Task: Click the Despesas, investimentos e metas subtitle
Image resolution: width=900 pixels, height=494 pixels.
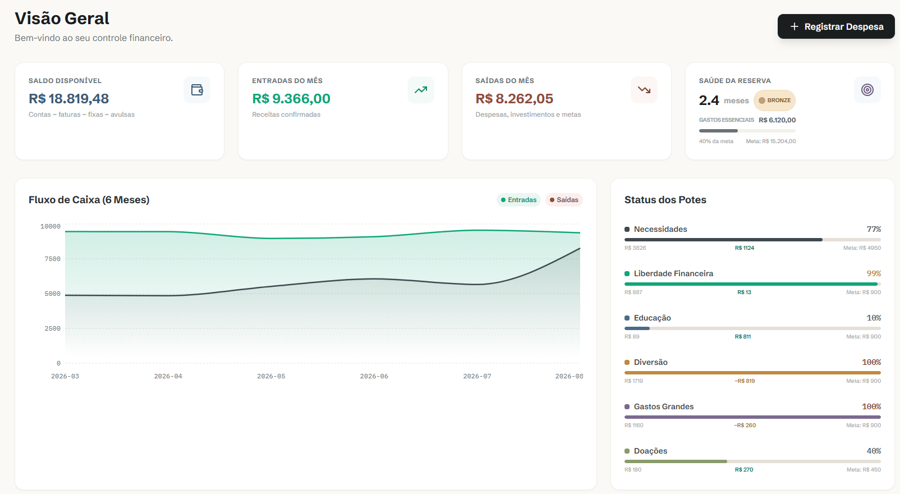Action: (x=528, y=115)
